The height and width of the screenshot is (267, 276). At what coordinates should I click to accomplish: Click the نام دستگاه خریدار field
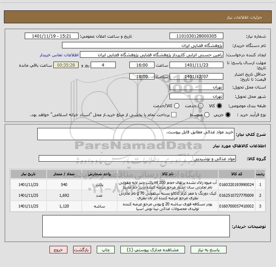tap(143, 45)
